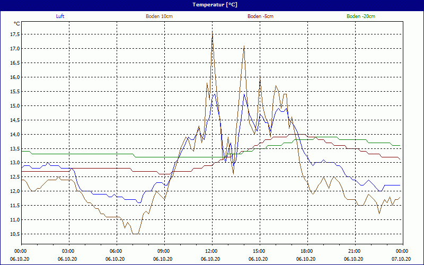
Task: Select the "Boden -5cm" legend label
Action: pos(260,16)
